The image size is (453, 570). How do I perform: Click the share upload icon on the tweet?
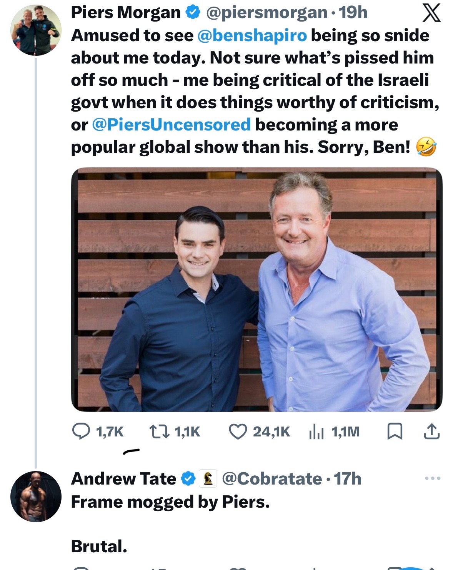[431, 431]
